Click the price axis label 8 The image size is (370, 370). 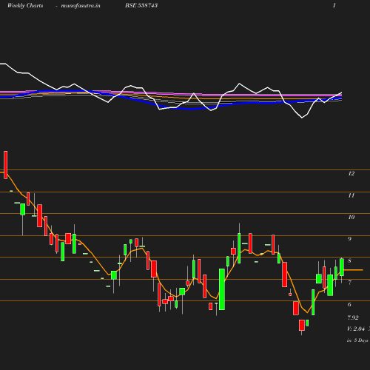349,260
